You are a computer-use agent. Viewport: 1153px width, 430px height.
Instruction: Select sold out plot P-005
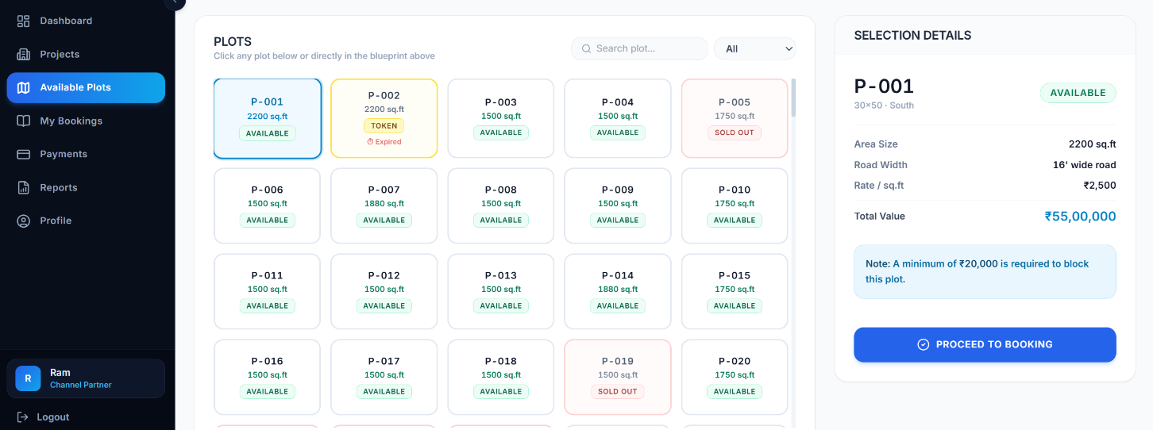[735, 118]
